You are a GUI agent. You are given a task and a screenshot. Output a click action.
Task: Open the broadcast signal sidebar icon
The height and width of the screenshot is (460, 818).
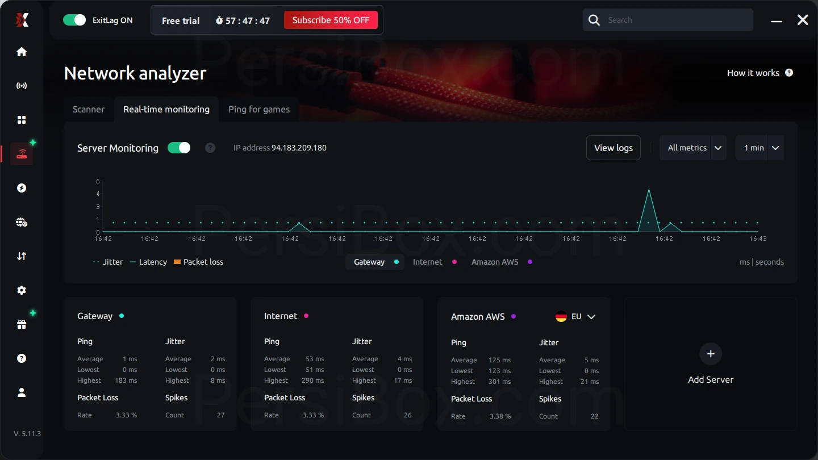(22, 86)
